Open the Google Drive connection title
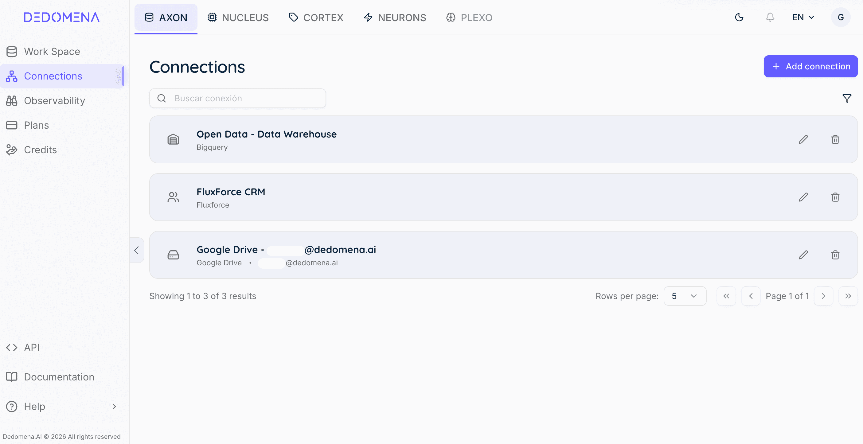This screenshot has height=444, width=863. click(x=286, y=249)
